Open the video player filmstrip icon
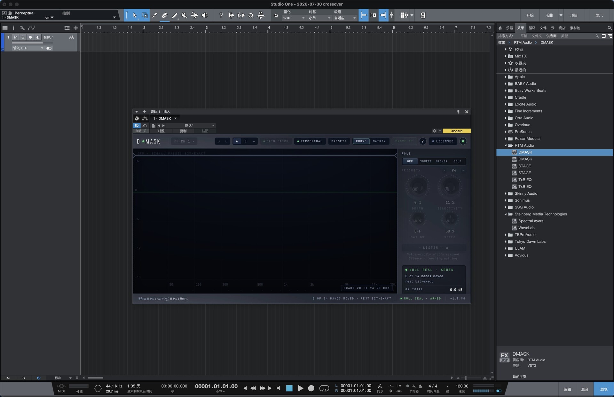This screenshot has width=614, height=397. [x=423, y=15]
